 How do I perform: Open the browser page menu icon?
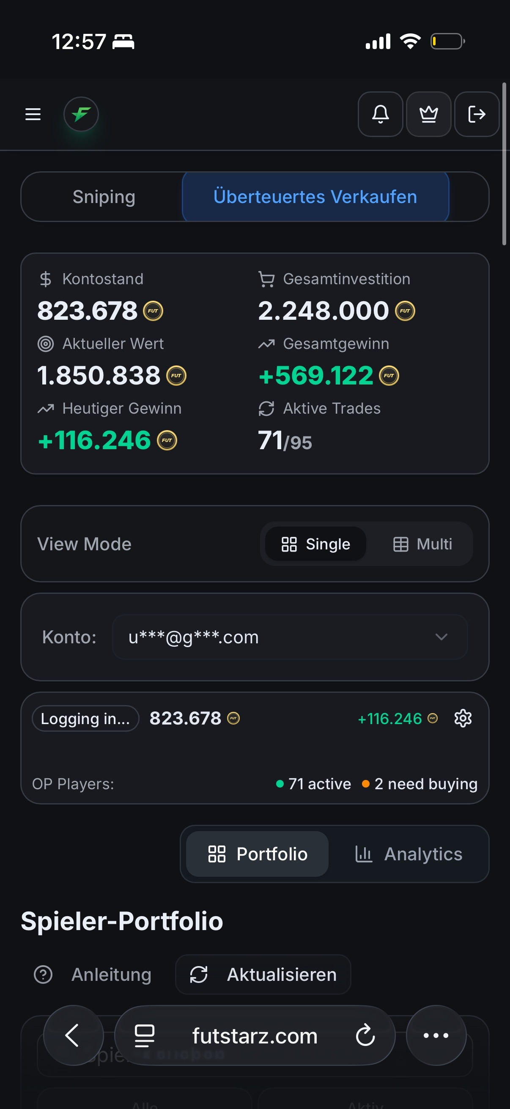(144, 1035)
